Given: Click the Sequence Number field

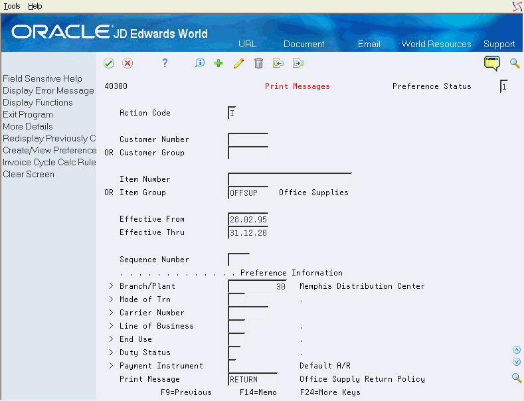Looking at the screenshot, I should tap(238, 260).
